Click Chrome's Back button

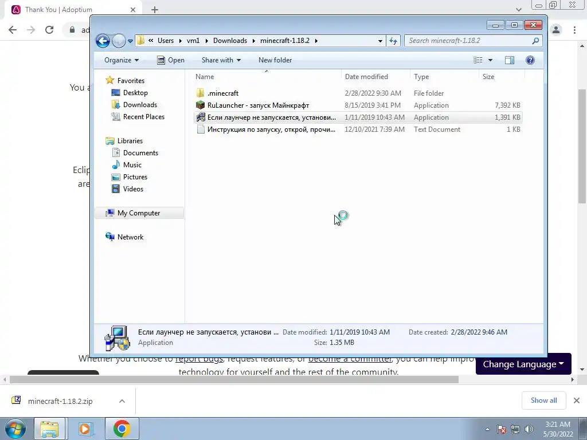point(13,30)
